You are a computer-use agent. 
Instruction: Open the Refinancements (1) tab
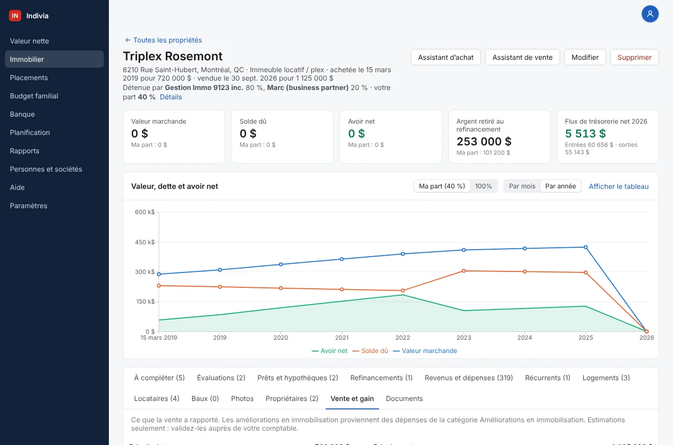pyautogui.click(x=382, y=378)
